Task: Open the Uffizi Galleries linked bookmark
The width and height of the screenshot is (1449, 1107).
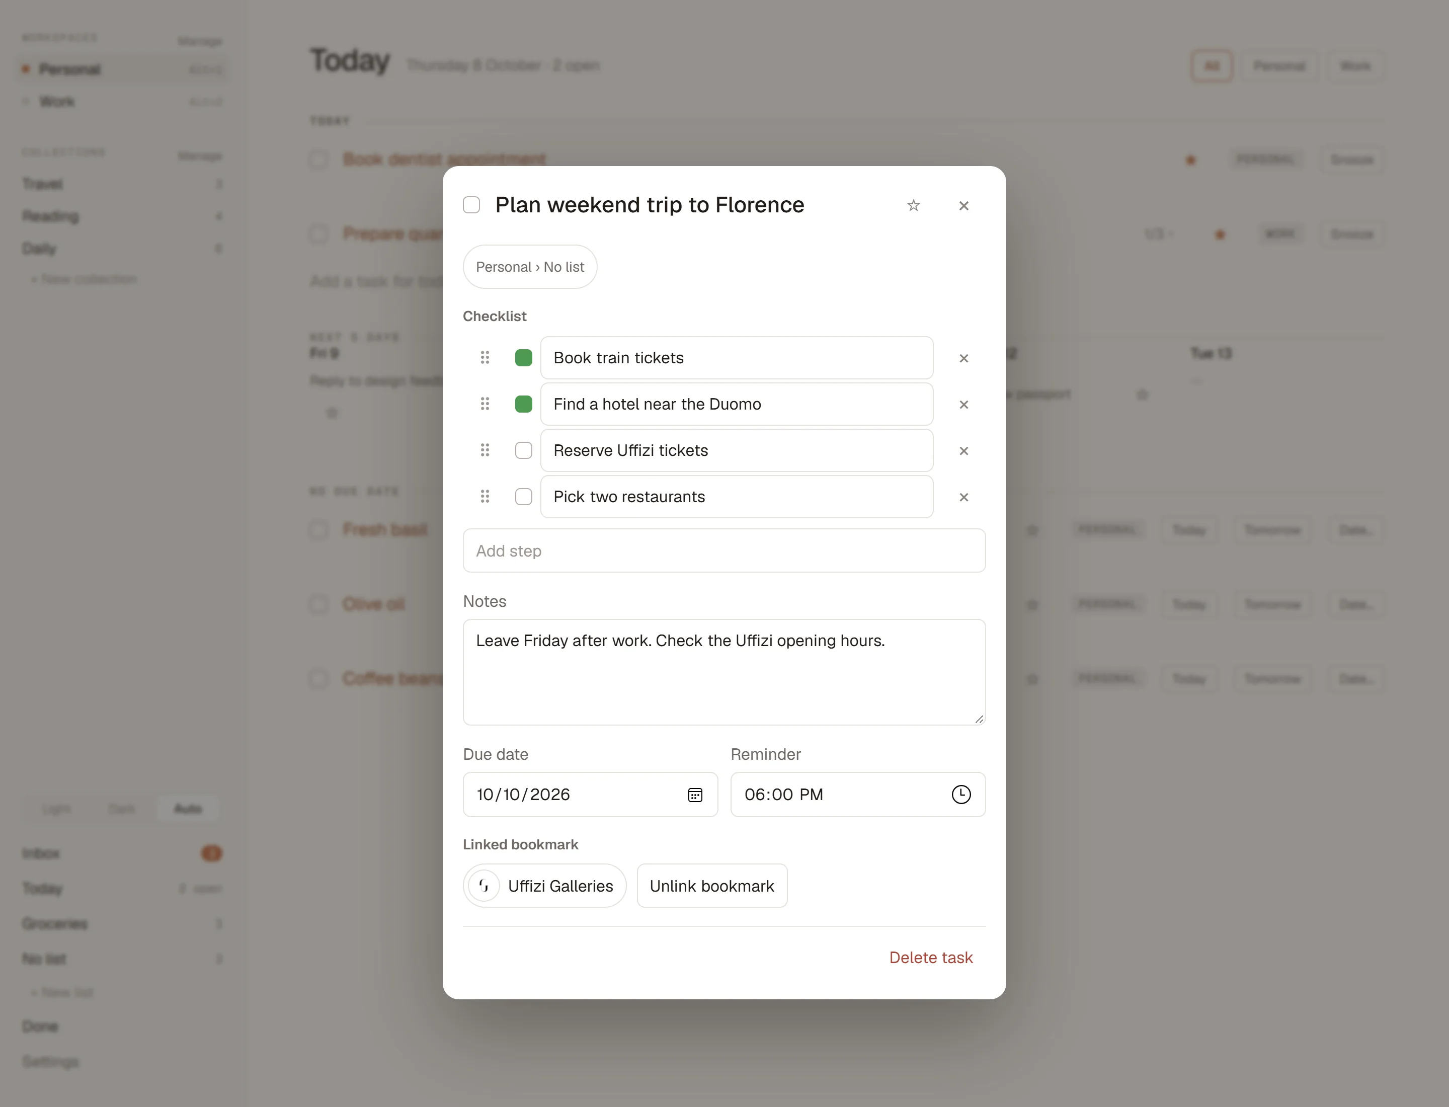Action: tap(544, 886)
